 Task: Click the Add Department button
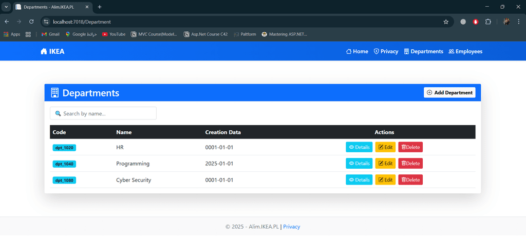449,93
